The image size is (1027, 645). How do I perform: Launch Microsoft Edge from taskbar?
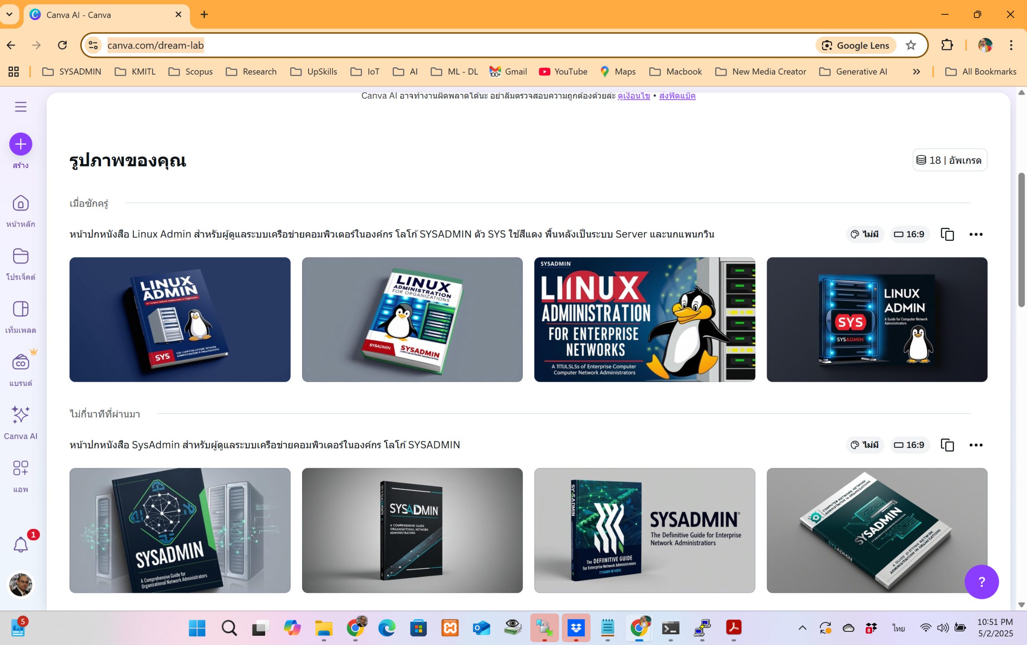point(386,628)
